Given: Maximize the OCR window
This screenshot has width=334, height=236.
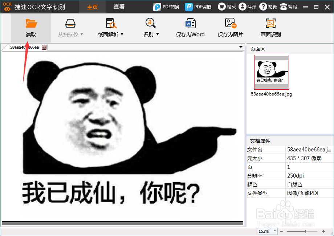Looking at the screenshot, I should click(x=316, y=7).
